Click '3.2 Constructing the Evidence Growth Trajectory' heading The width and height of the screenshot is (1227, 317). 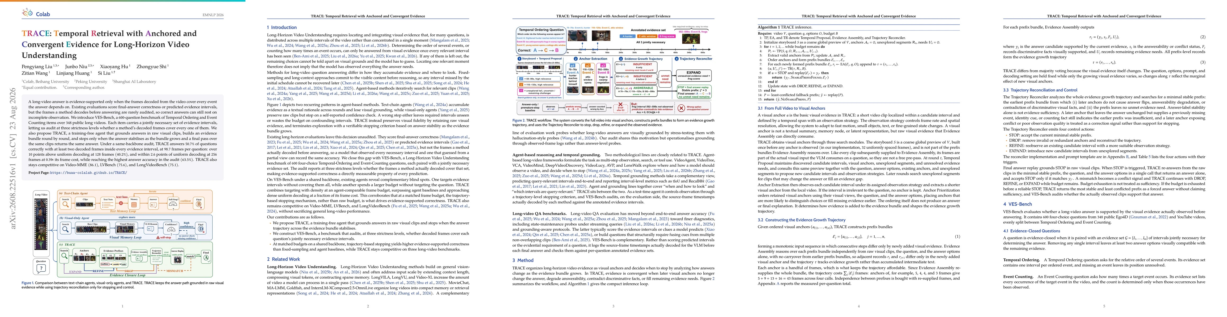click(x=802, y=220)
